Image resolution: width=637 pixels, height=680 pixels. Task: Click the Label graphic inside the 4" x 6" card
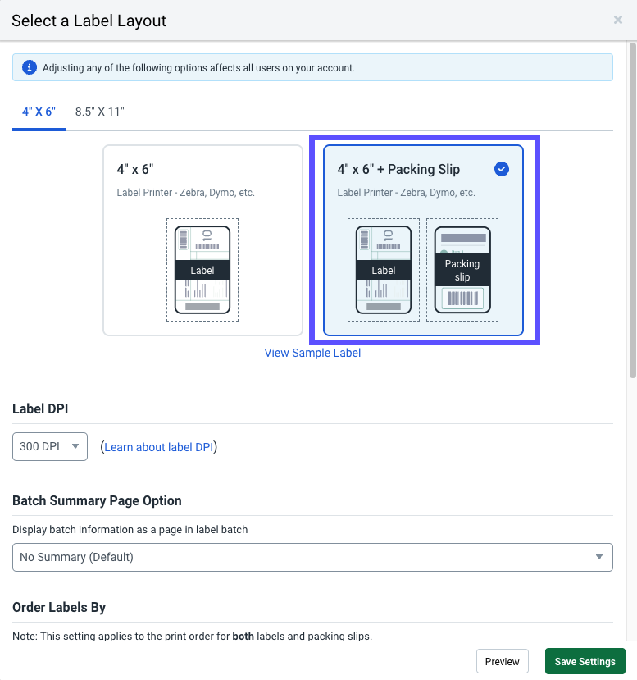point(202,270)
